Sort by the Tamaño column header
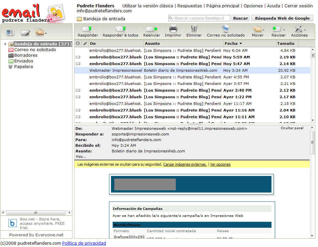The image size is (318, 247). [x=287, y=43]
